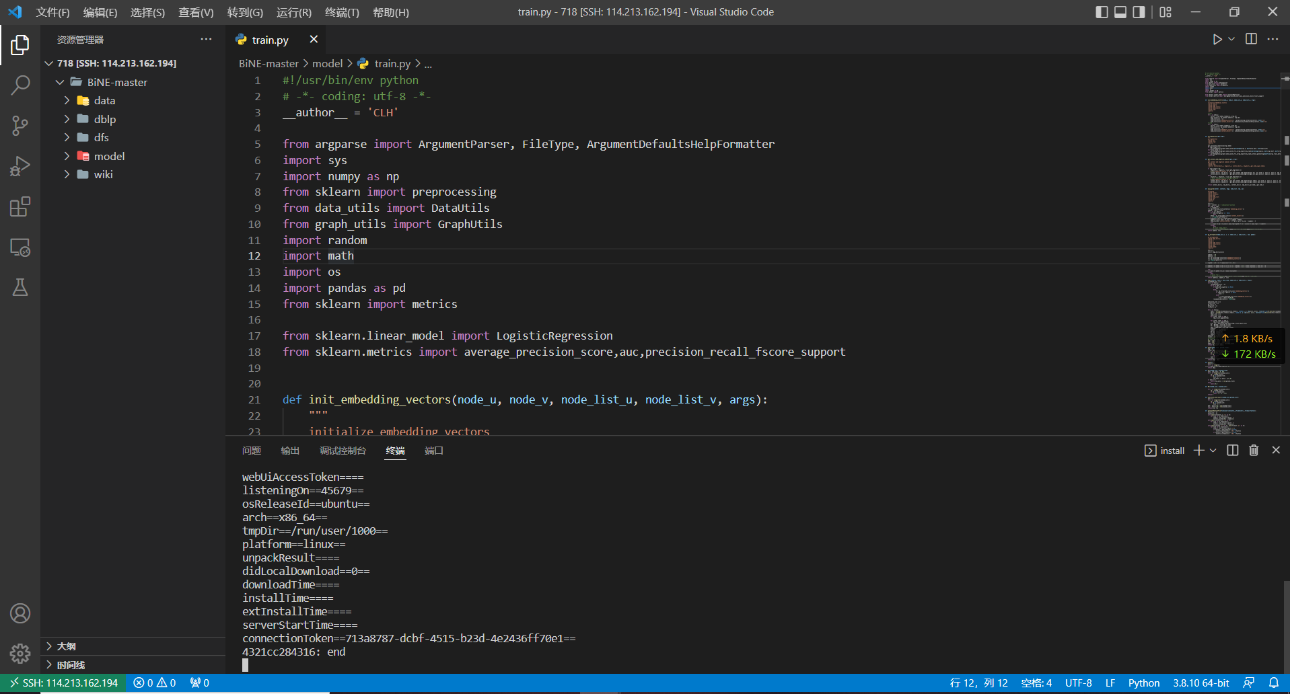Open the 查看(V) menu
The image size is (1290, 694).
click(196, 12)
